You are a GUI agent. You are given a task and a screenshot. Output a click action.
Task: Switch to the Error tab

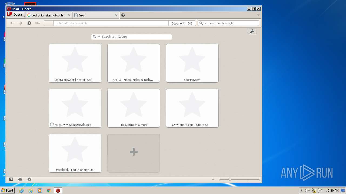click(96, 15)
